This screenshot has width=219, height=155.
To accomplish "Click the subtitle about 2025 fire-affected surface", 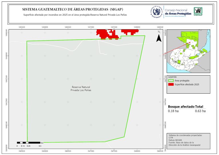I will [x=75, y=15].
